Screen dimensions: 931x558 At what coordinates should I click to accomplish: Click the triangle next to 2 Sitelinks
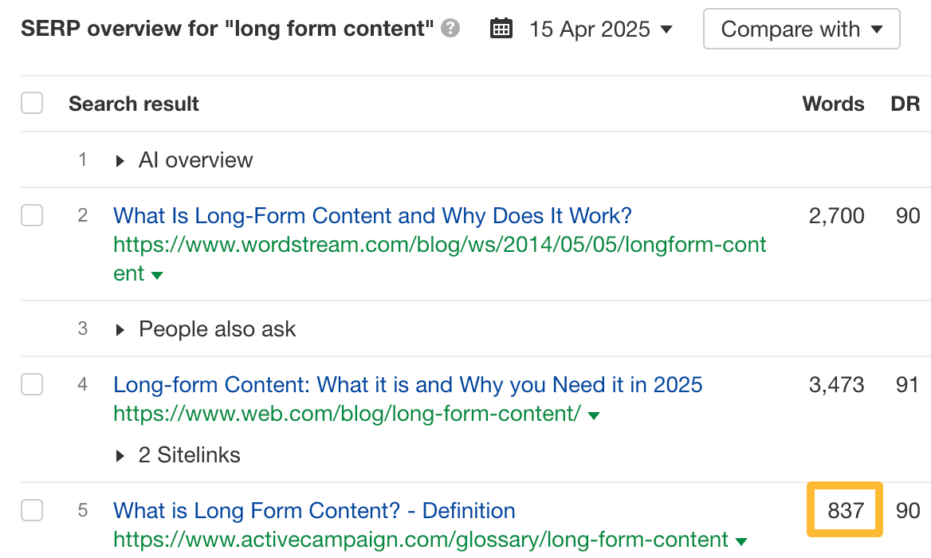tap(120, 455)
